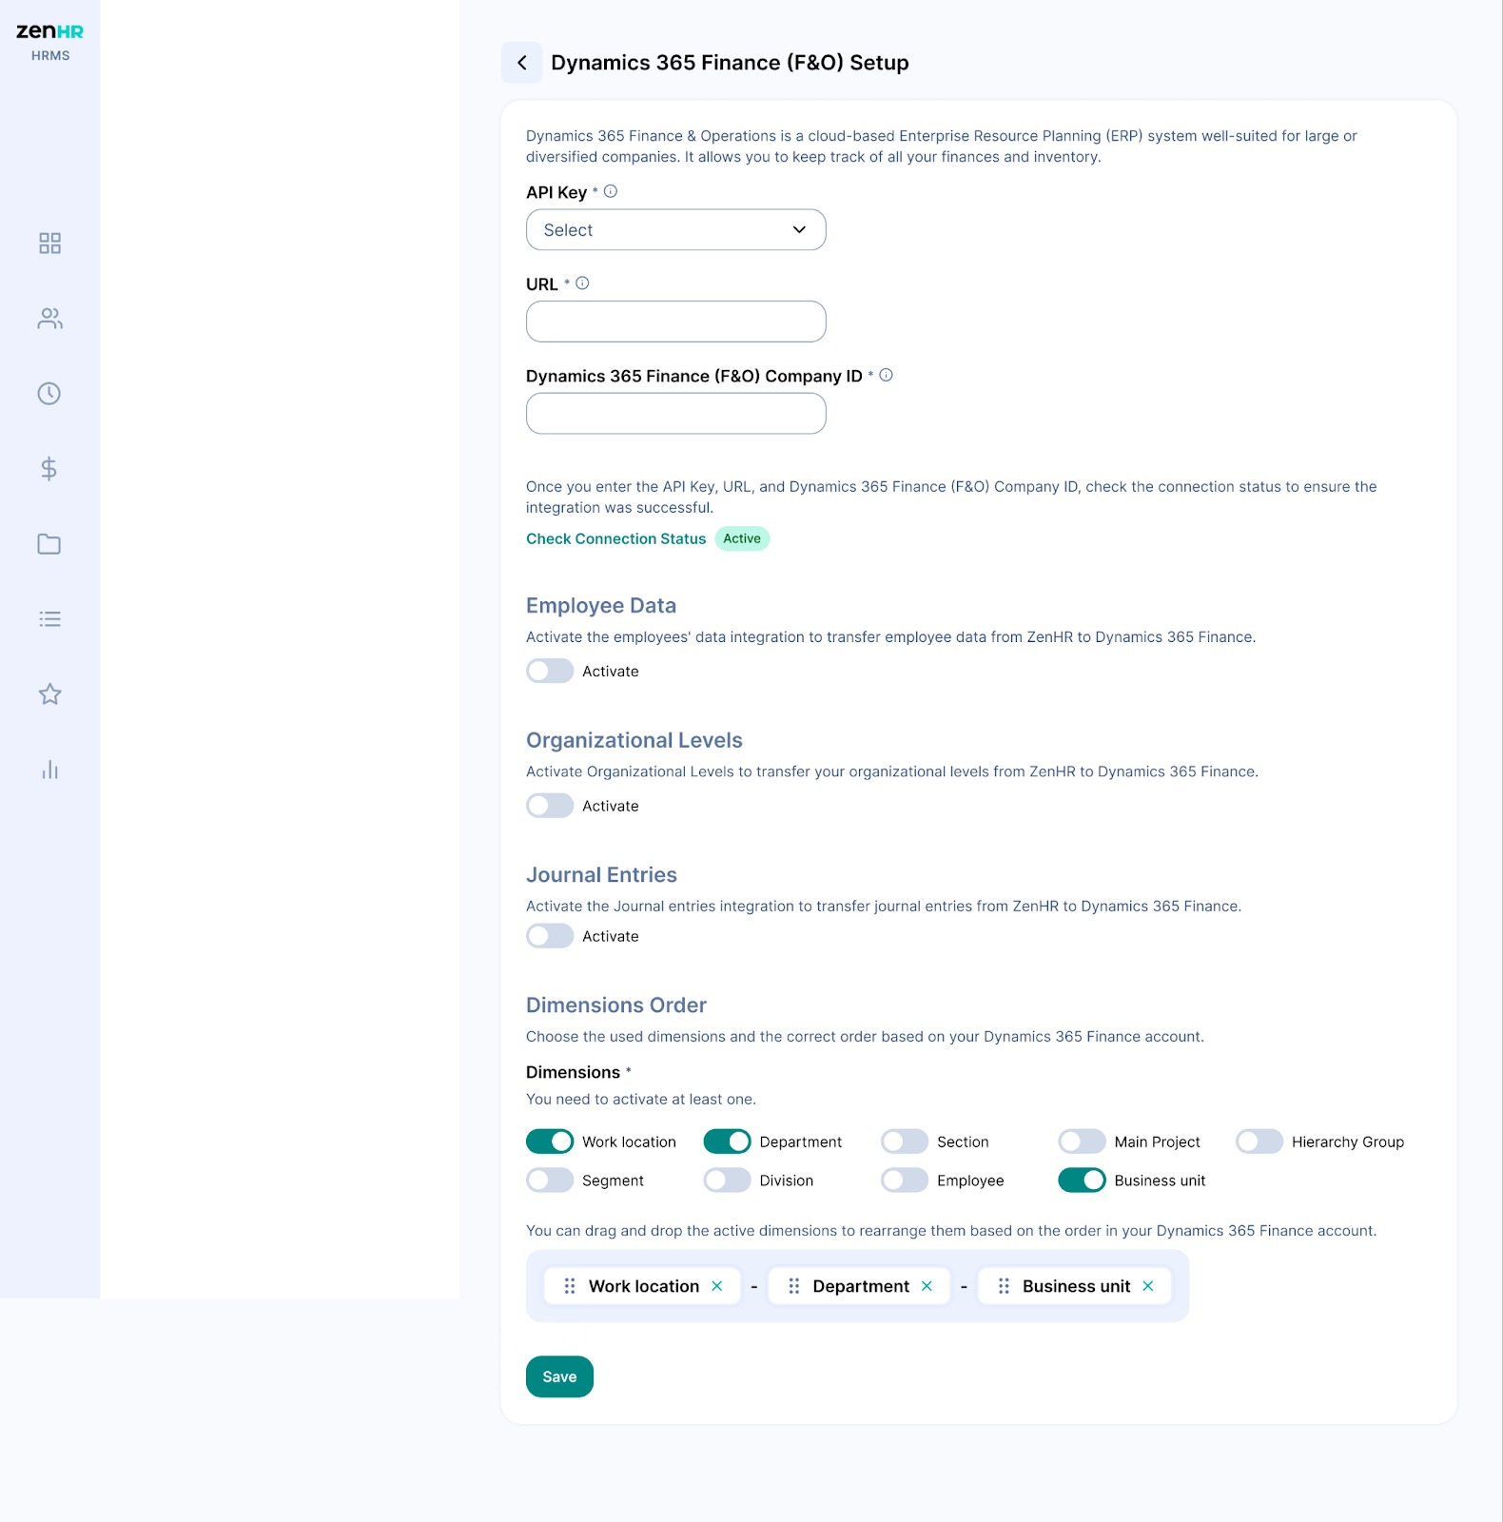This screenshot has height=1522, width=1503.
Task: Disable the Department dimension toggle
Action: tap(728, 1141)
